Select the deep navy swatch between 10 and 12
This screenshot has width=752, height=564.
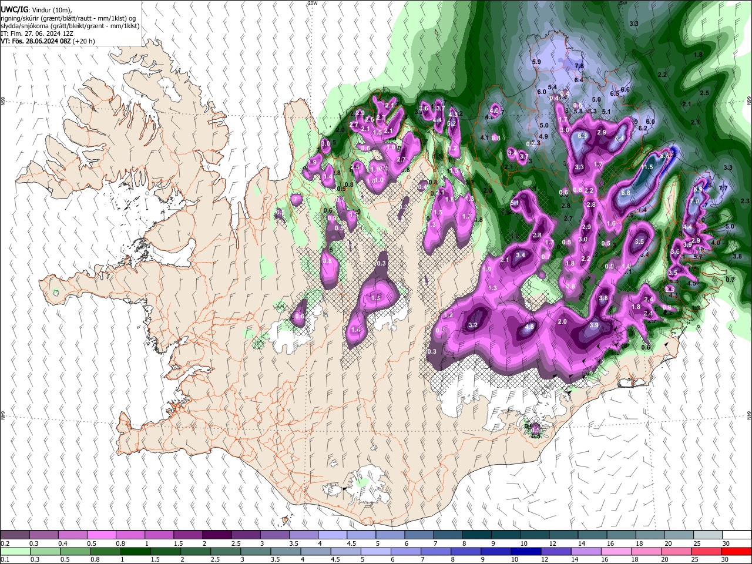pyautogui.click(x=526, y=551)
